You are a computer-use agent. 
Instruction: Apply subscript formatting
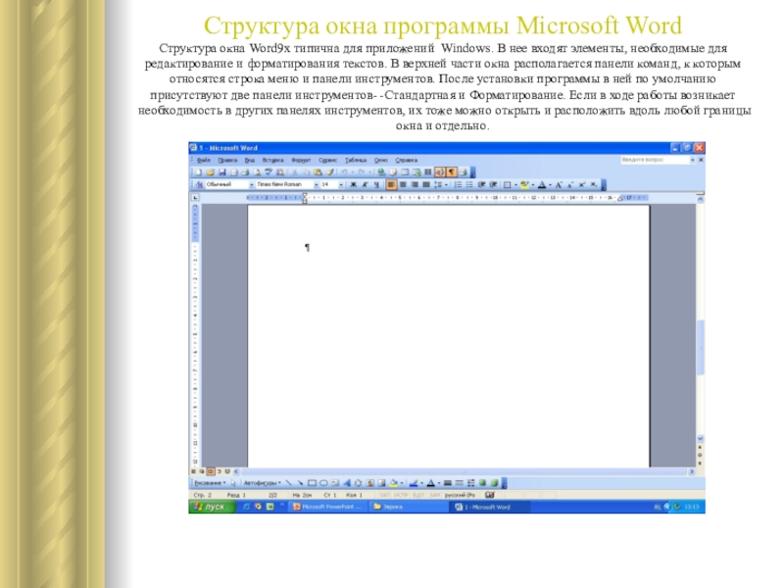(x=594, y=184)
